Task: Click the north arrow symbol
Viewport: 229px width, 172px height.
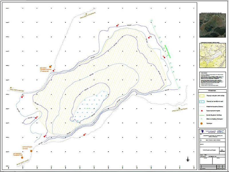Action: [x=188, y=159]
